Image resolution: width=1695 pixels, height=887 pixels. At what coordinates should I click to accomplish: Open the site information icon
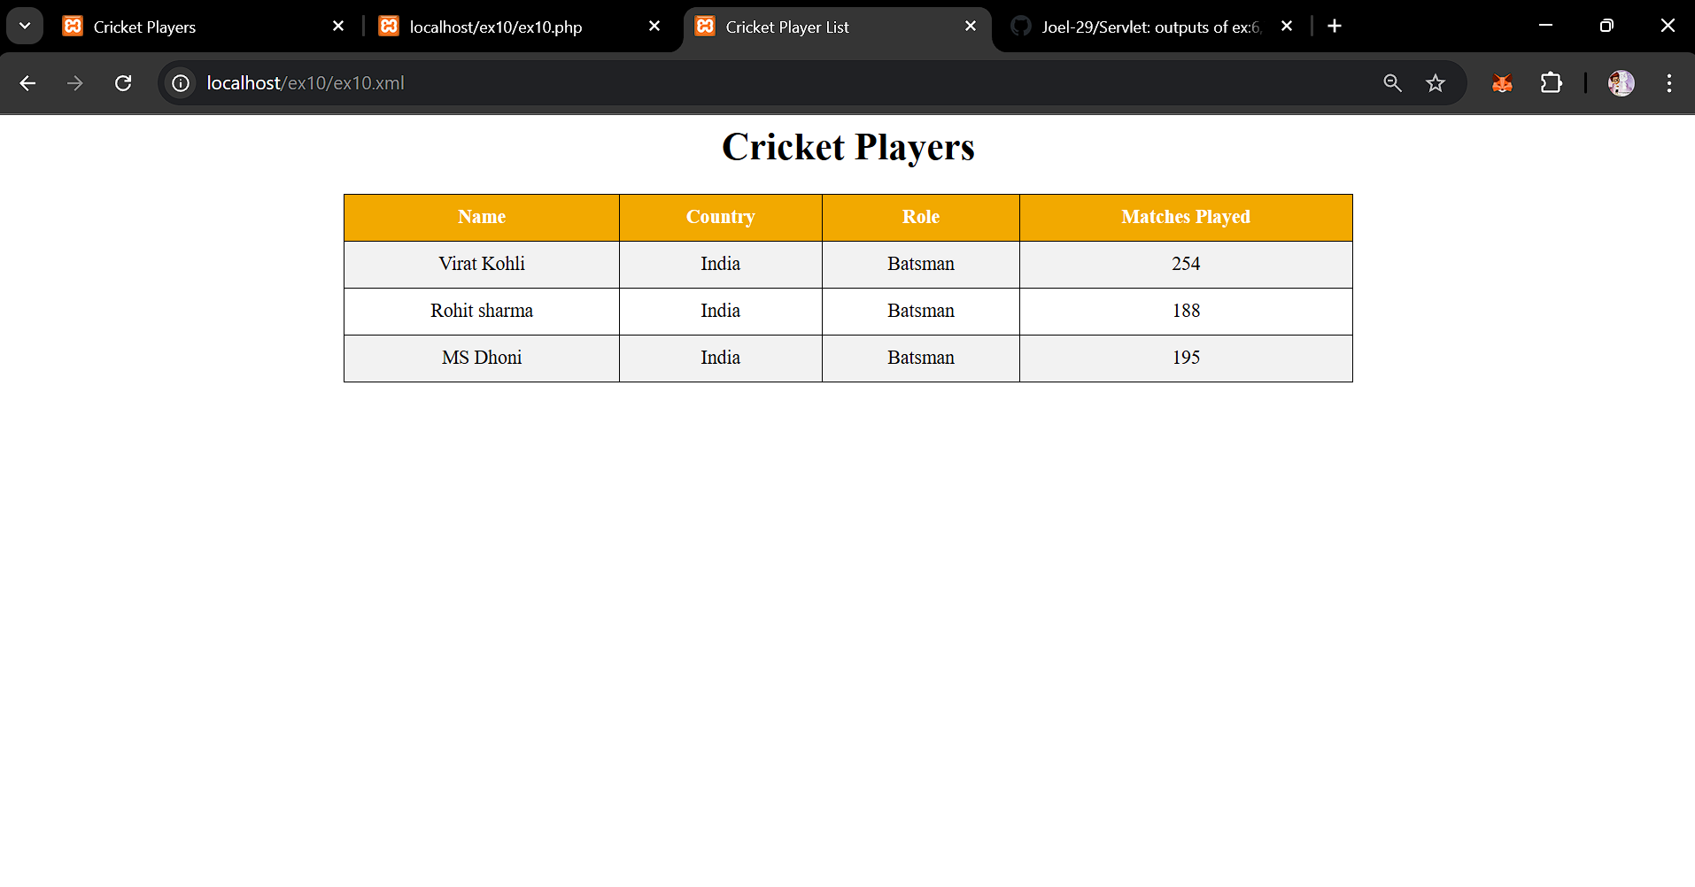point(181,83)
